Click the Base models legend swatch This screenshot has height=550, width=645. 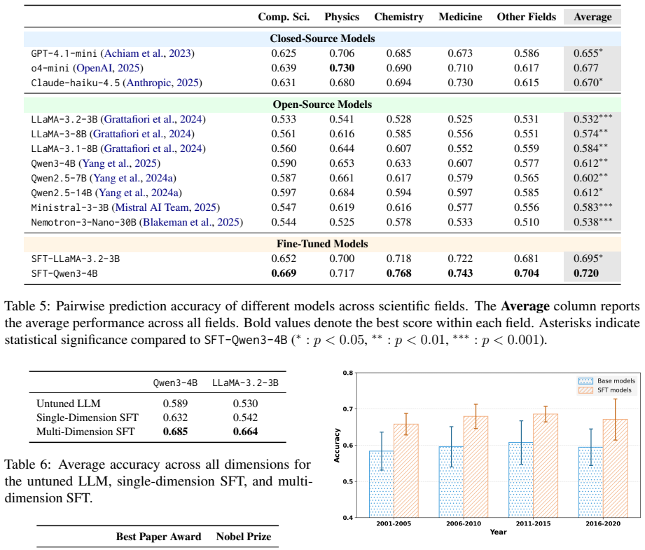[585, 381]
